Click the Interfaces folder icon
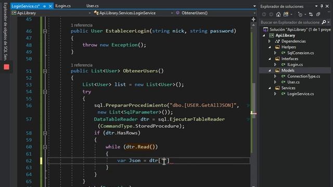 pyautogui.click(x=277, y=59)
